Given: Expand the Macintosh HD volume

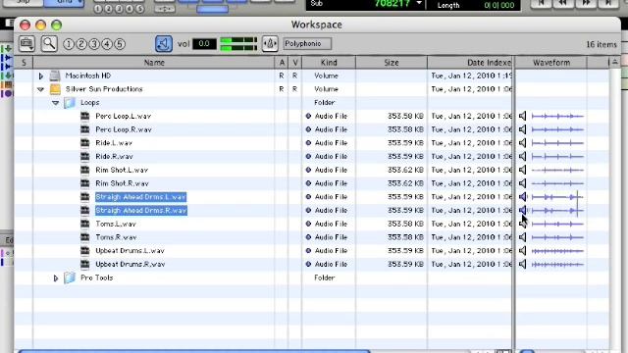Looking at the screenshot, I should [41, 76].
